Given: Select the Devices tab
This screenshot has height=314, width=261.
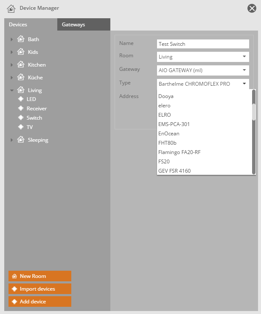Looking at the screenshot, I should click(x=18, y=25).
